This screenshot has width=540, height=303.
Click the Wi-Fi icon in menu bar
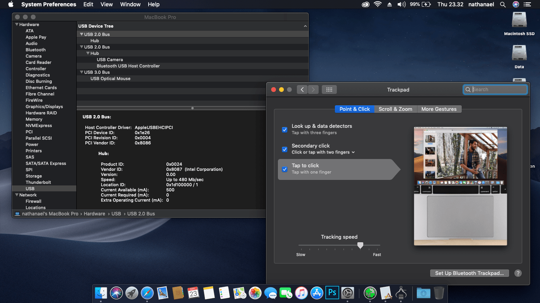[378, 4]
